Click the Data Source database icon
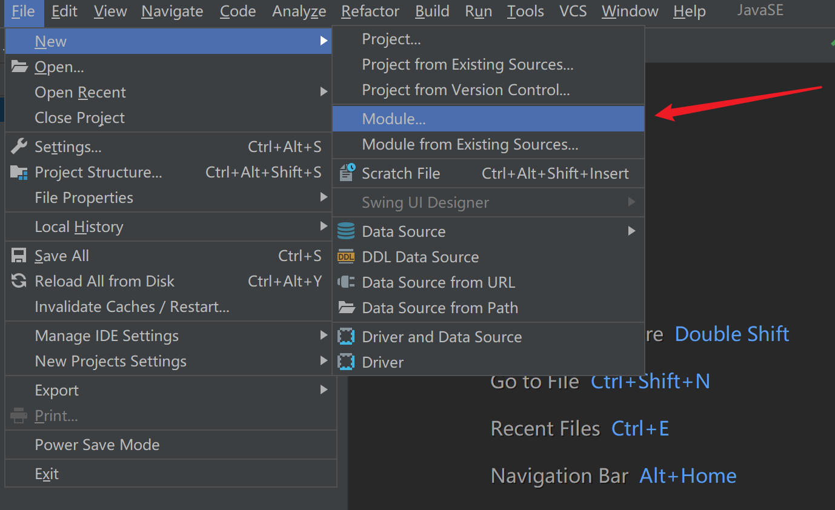Viewport: 835px width, 510px height. 346,231
